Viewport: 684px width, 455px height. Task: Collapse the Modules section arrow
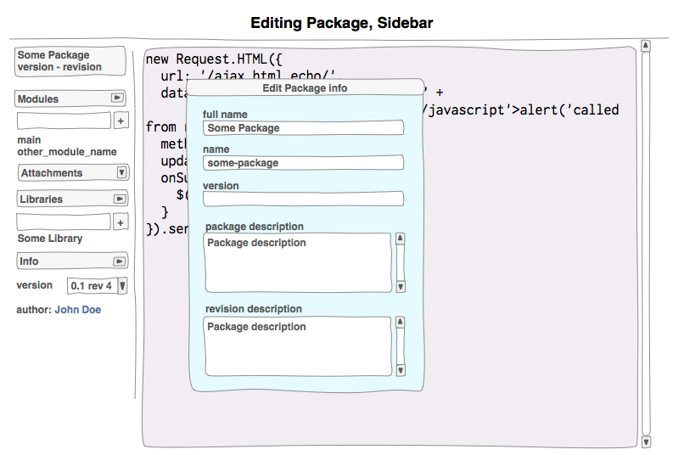[117, 98]
